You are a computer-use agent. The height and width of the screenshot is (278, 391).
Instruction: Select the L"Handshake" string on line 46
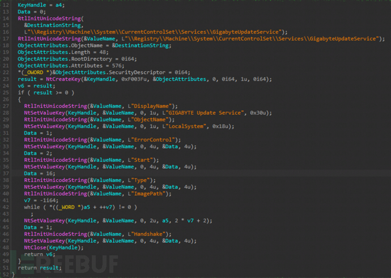tap(147, 234)
